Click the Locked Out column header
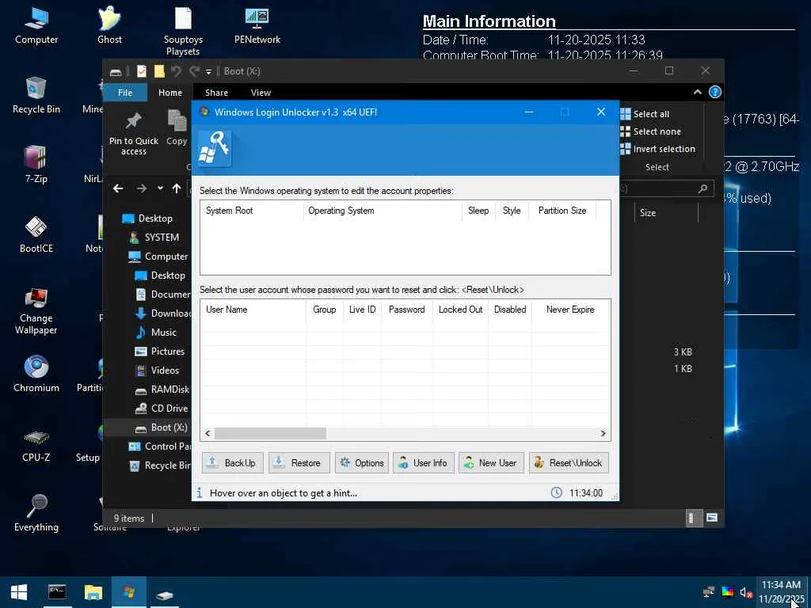Screen dimensions: 811x608 tap(460, 310)
